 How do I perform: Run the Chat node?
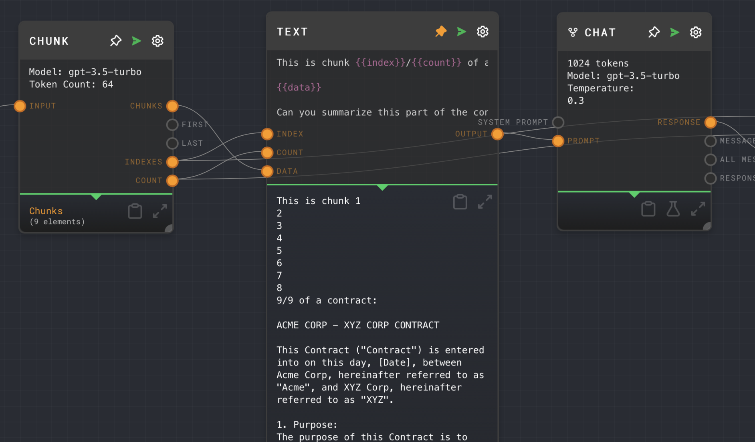point(675,32)
